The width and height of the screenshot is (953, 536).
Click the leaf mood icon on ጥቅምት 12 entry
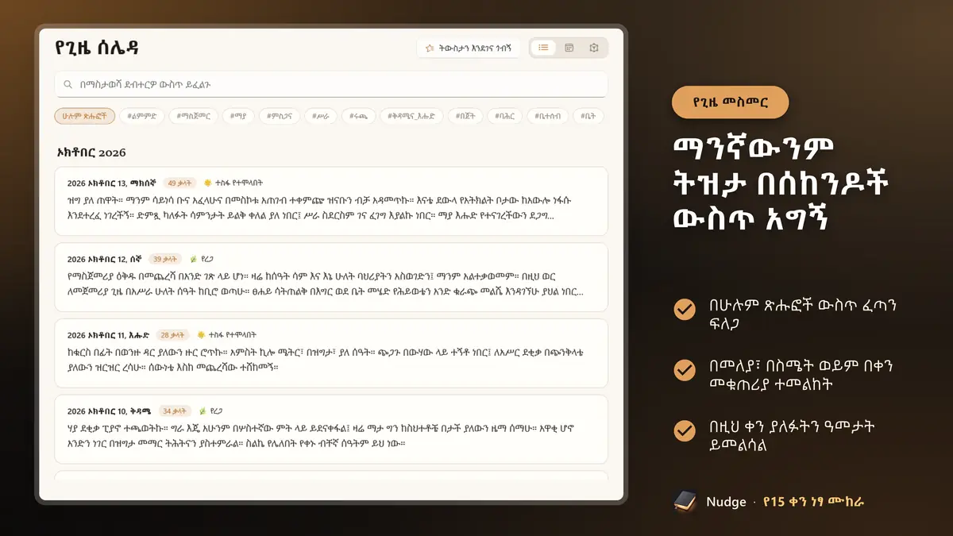(x=192, y=259)
